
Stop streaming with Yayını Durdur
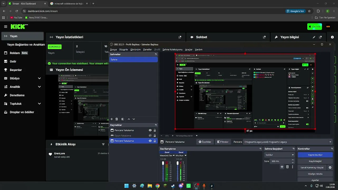point(315,155)
